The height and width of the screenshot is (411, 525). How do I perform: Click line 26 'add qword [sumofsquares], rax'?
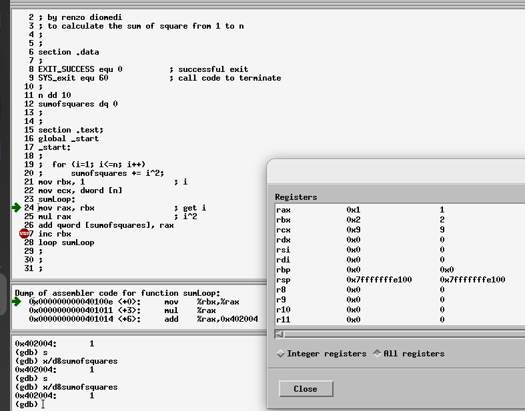pyautogui.click(x=106, y=225)
